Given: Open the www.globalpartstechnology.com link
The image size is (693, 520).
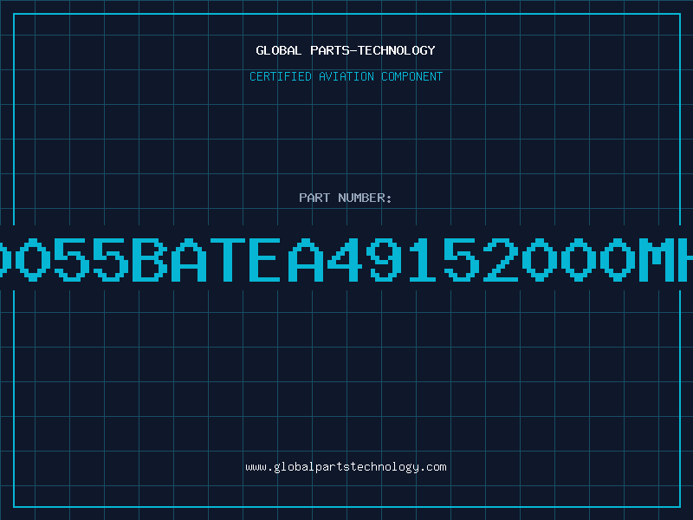Looking at the screenshot, I should 346,467.
